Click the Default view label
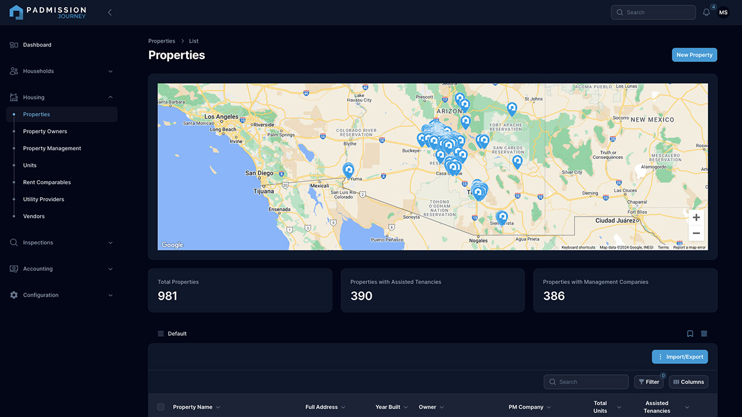 coord(177,334)
